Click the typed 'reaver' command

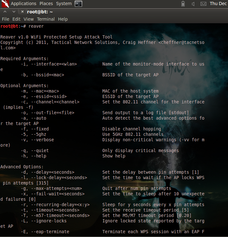click(x=36, y=26)
